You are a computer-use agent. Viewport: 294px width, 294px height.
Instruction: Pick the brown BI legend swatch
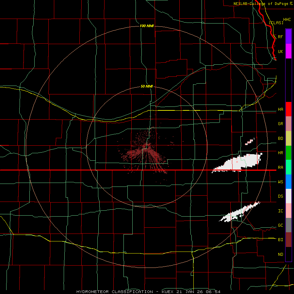(x=288, y=240)
